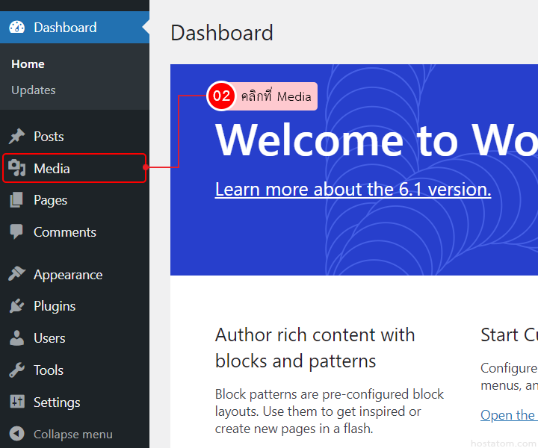Screen dimensions: 538x448
Task: Click the Appearance paintbrush icon
Action: tap(16, 275)
